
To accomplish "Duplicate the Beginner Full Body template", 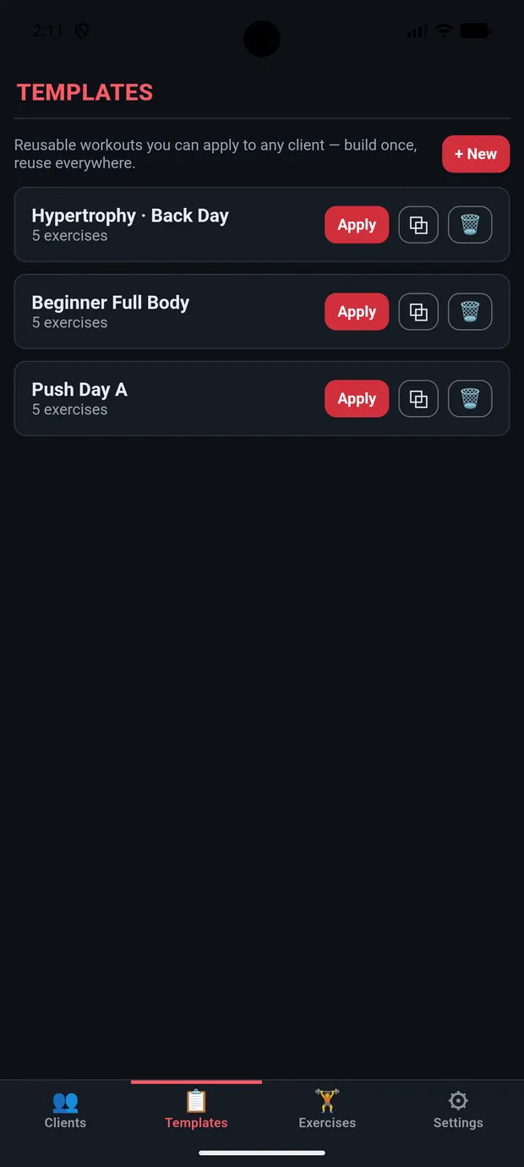I will pos(418,312).
